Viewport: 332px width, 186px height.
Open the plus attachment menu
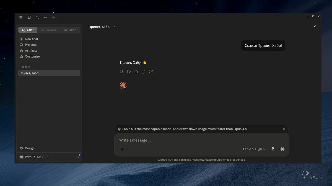pos(122,149)
